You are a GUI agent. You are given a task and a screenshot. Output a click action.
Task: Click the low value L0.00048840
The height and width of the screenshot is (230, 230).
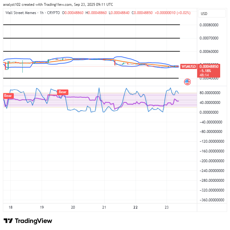point(119,13)
